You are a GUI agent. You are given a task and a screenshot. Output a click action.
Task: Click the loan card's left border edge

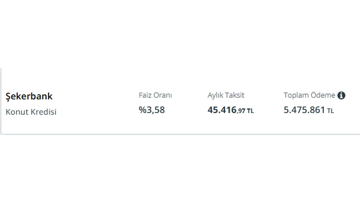pyautogui.click(x=1, y=101)
